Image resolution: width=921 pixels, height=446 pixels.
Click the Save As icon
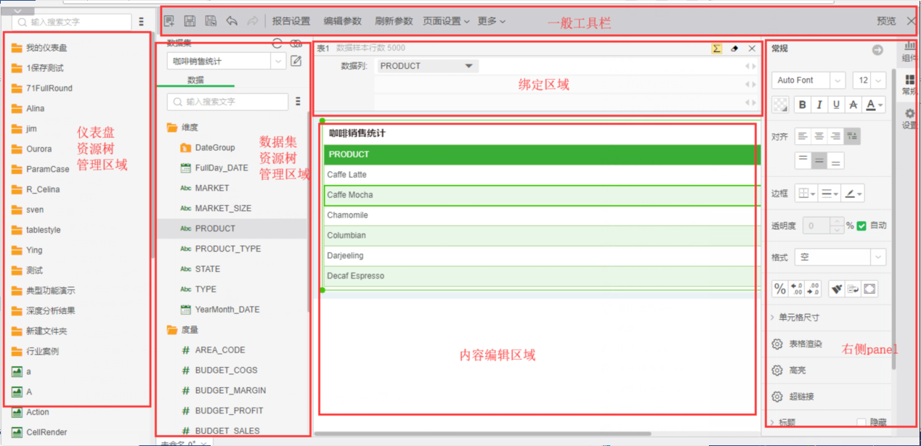211,21
